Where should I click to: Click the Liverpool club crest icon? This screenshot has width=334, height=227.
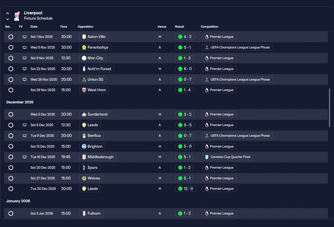click(x=17, y=16)
